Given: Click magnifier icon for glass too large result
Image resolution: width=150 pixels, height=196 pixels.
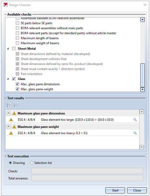Looking at the screenshot, I should tap(135, 119).
